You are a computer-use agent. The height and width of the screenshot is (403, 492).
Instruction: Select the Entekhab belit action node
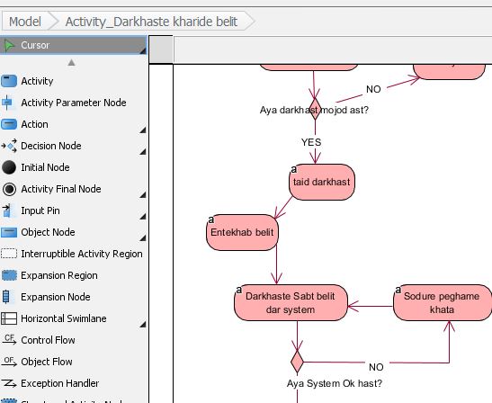click(242, 233)
